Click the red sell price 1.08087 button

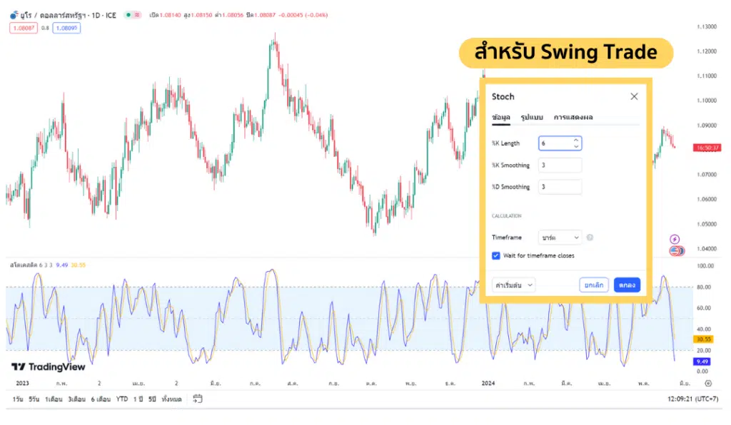click(x=24, y=28)
